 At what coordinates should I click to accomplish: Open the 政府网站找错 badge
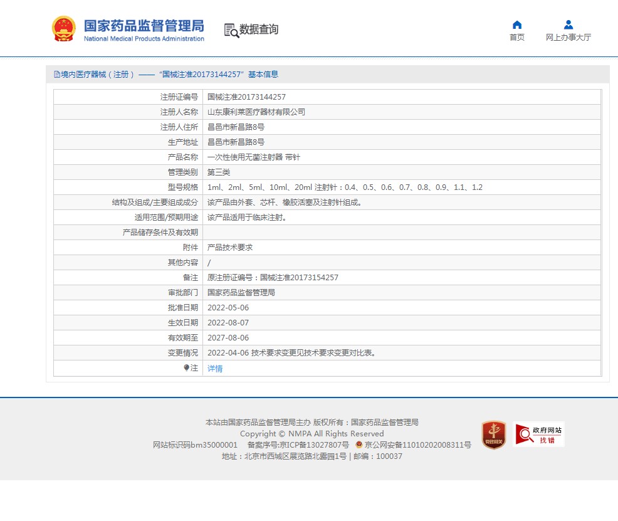pos(538,434)
